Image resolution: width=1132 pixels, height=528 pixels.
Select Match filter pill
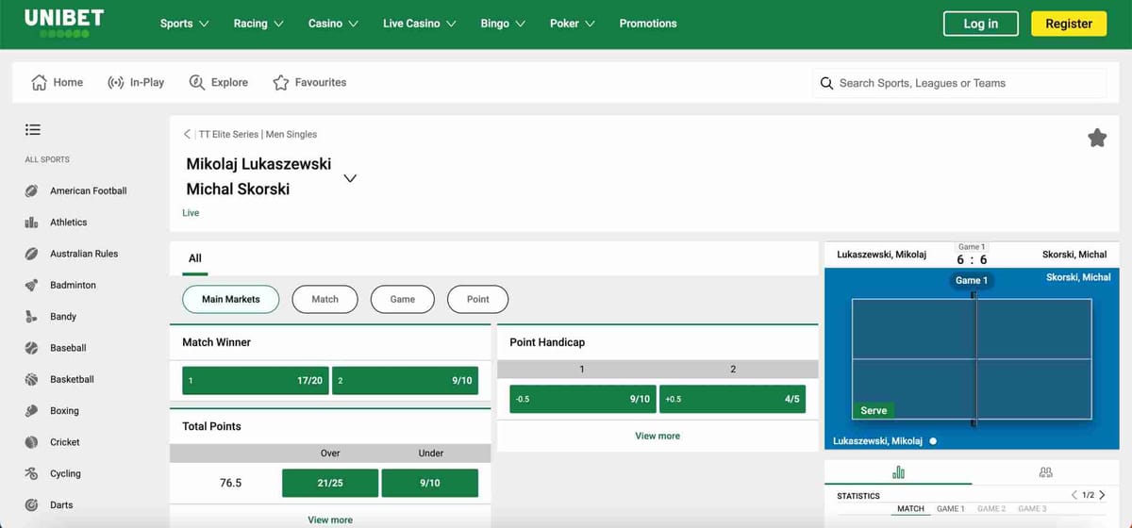[x=325, y=299]
